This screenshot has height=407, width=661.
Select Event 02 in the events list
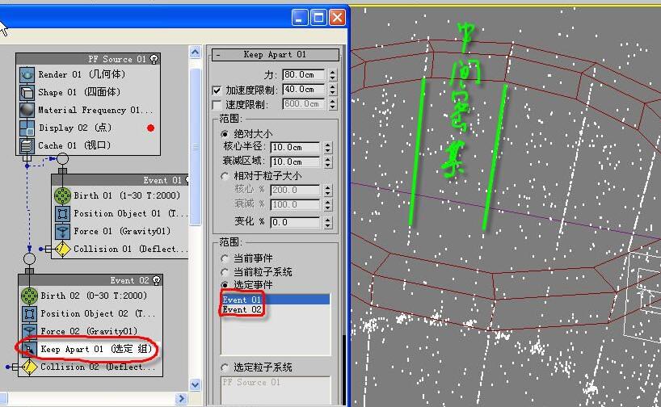pyautogui.click(x=242, y=310)
